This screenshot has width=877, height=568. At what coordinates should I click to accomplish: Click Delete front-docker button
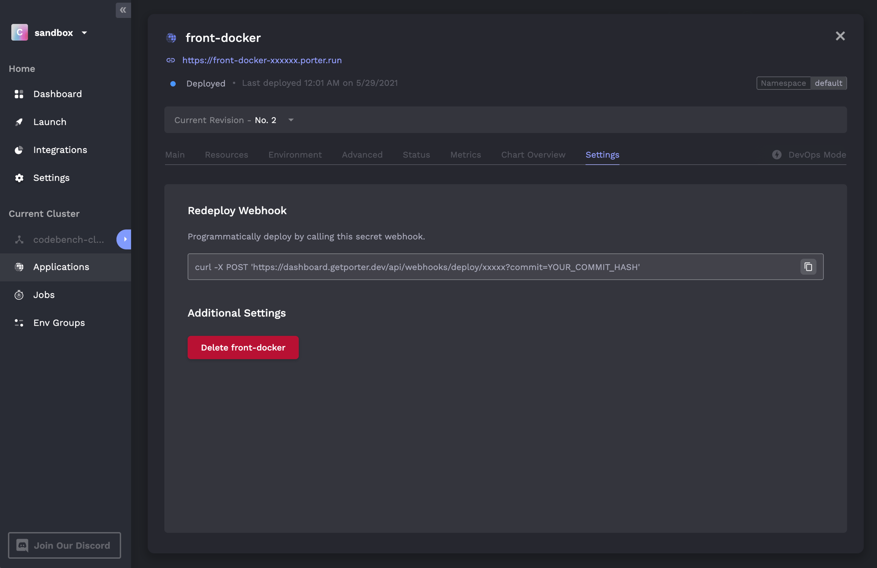[x=243, y=348]
